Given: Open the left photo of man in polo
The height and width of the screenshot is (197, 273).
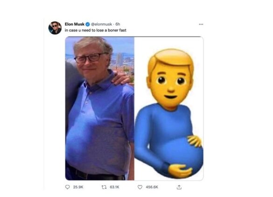Looking at the screenshot, I should 100,108.
